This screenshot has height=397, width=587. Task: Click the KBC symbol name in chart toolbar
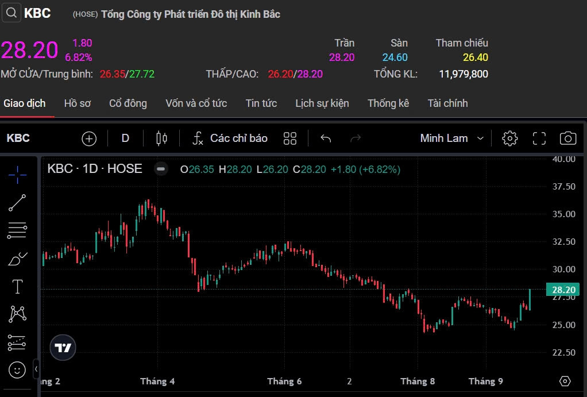pyautogui.click(x=18, y=138)
